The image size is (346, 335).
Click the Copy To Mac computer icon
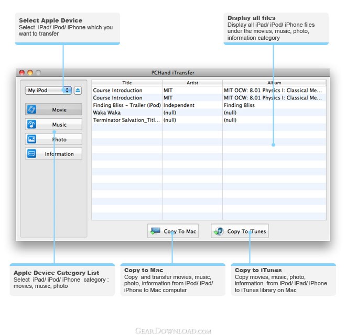(155, 231)
